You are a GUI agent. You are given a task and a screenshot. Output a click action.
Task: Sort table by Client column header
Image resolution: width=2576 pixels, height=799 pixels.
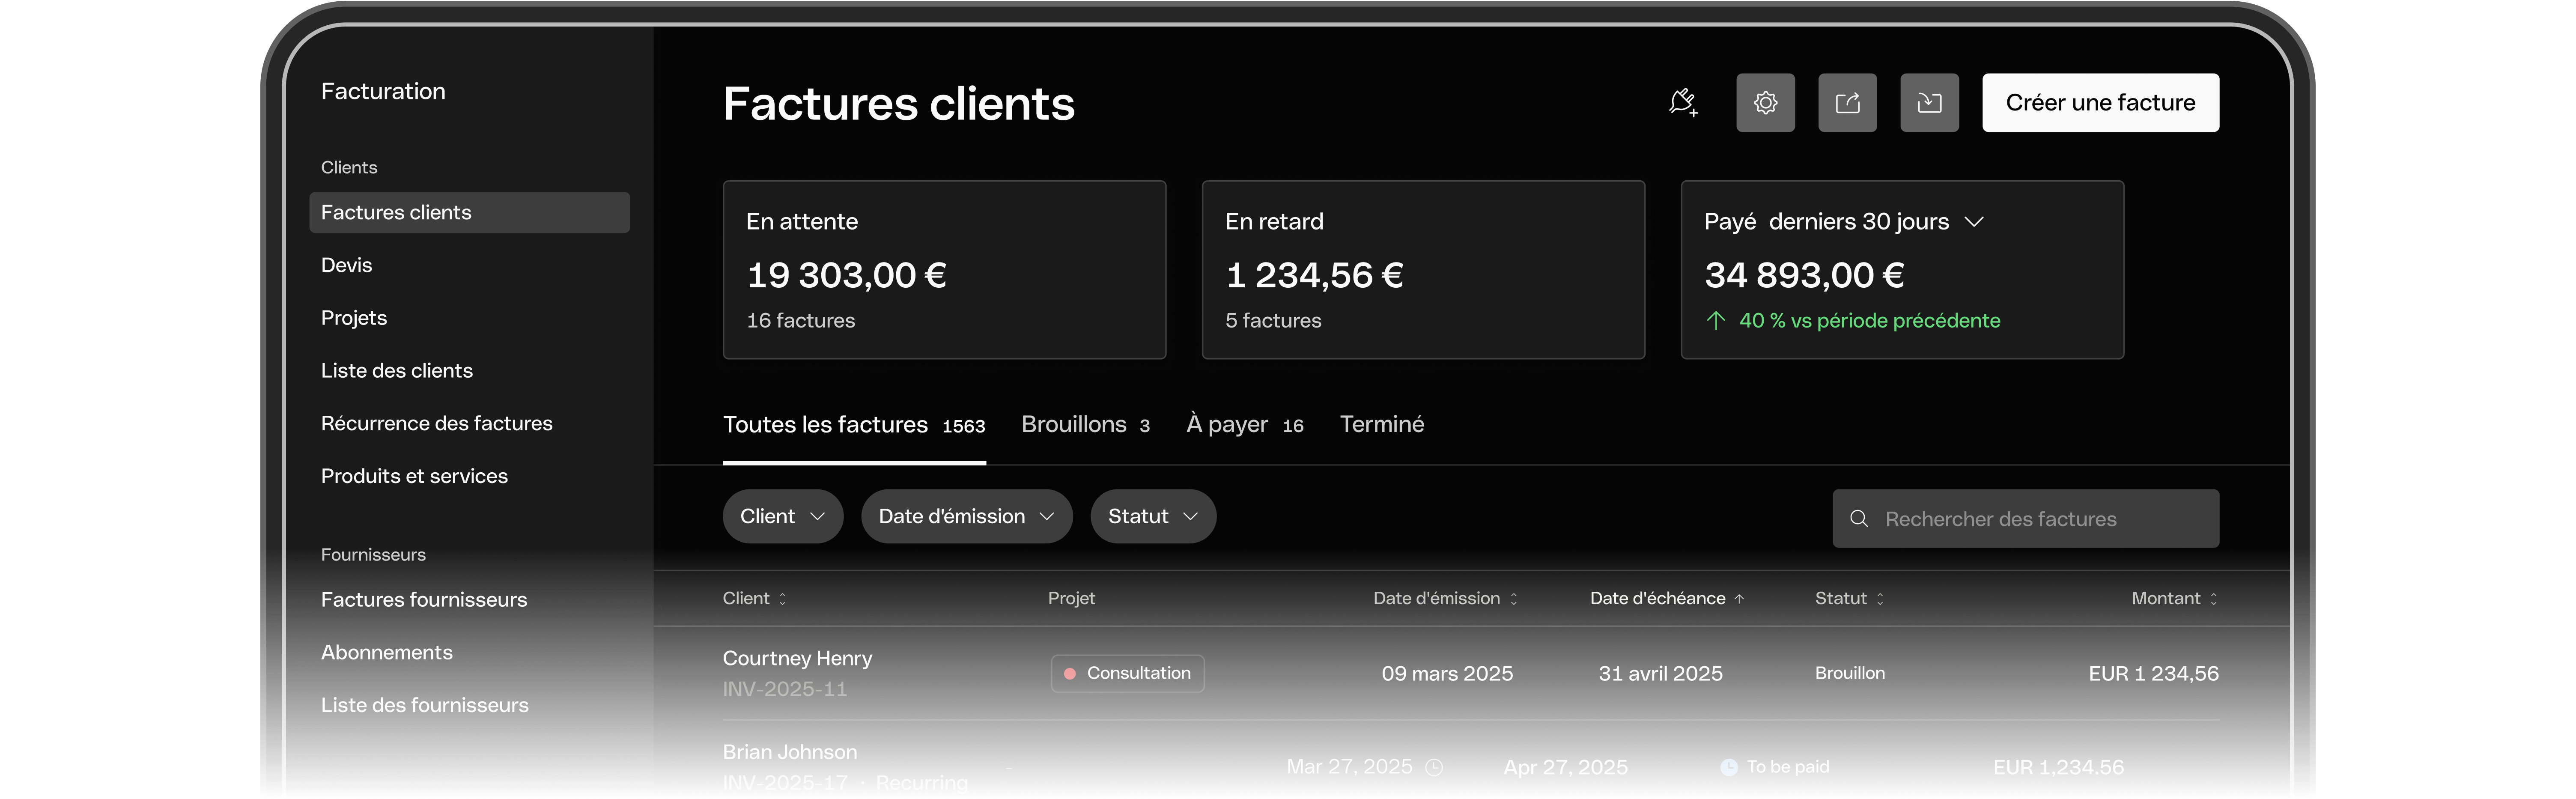(755, 598)
